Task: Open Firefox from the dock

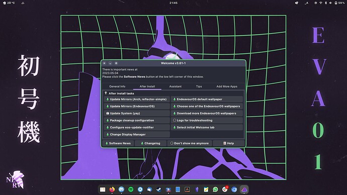Action: pyautogui.click(x=112, y=189)
